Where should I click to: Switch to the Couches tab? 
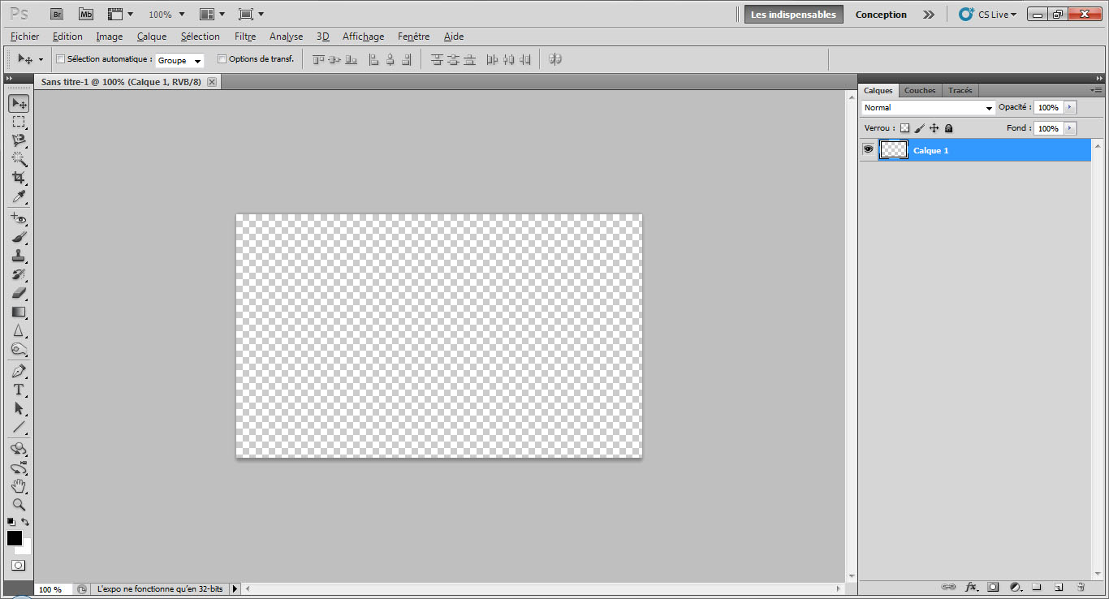(x=920, y=90)
